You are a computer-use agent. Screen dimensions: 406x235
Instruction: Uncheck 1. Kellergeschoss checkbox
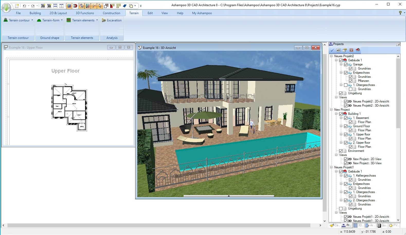346,176
